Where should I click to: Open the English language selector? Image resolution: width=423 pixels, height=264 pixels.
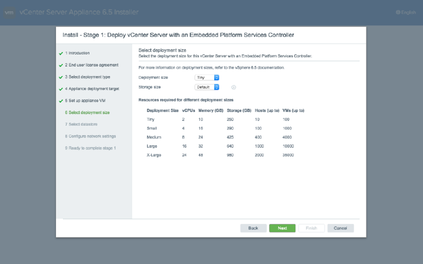(406, 13)
